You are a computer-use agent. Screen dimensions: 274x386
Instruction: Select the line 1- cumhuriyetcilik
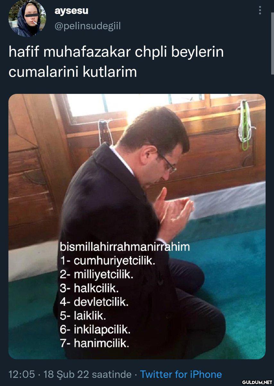coord(107,261)
